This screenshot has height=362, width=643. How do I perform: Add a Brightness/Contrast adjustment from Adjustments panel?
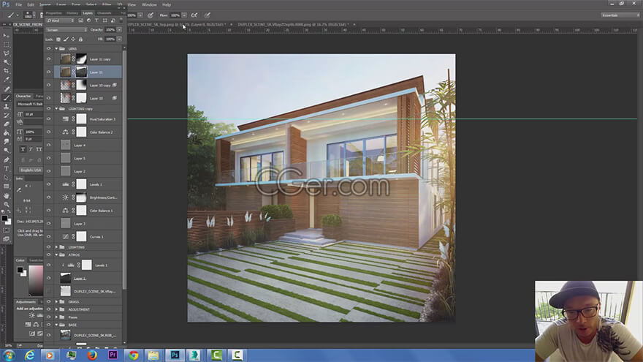pos(31,315)
